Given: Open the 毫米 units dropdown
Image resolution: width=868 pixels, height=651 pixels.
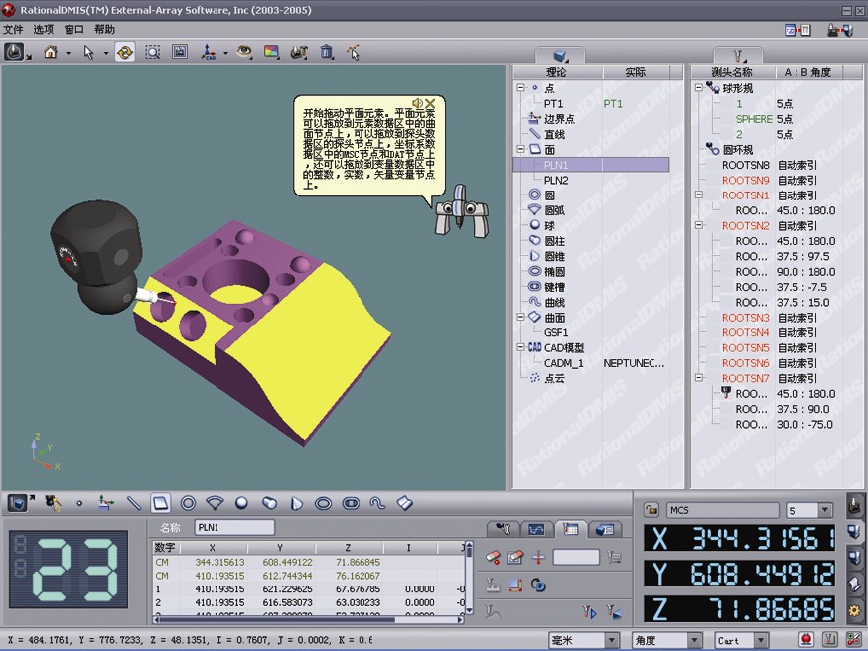Looking at the screenshot, I should (612, 641).
